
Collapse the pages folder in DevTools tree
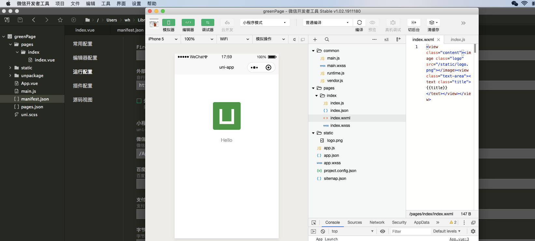pyautogui.click(x=313, y=88)
